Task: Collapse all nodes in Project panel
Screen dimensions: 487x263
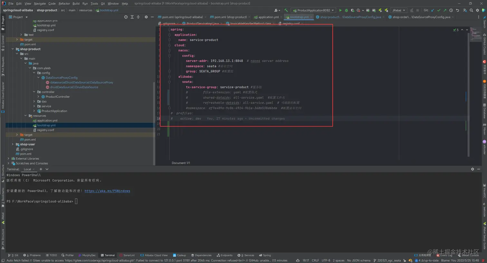Action: coord(138,17)
